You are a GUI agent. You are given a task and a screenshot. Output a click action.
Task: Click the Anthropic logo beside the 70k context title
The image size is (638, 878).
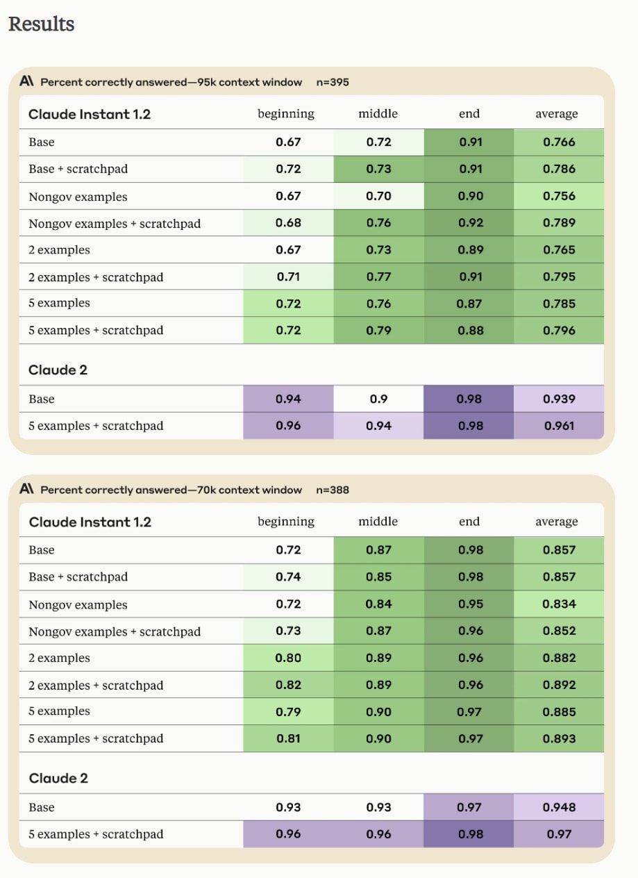[x=27, y=490]
